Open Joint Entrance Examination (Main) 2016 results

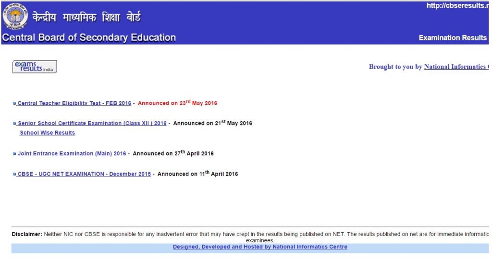(x=72, y=154)
